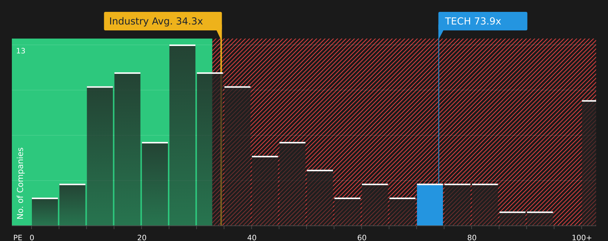Select the highlighted blue TECH histogram bar
The height and width of the screenshot is (241, 608).
(430, 205)
